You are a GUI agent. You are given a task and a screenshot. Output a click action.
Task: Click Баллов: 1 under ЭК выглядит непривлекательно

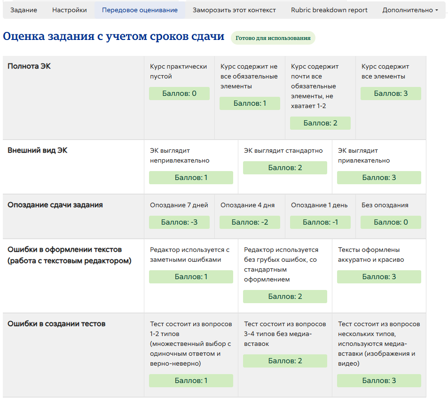191,178
